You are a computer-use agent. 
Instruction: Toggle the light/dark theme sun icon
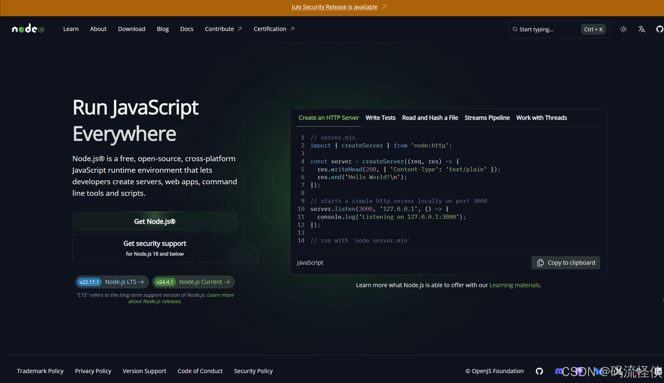pos(623,29)
